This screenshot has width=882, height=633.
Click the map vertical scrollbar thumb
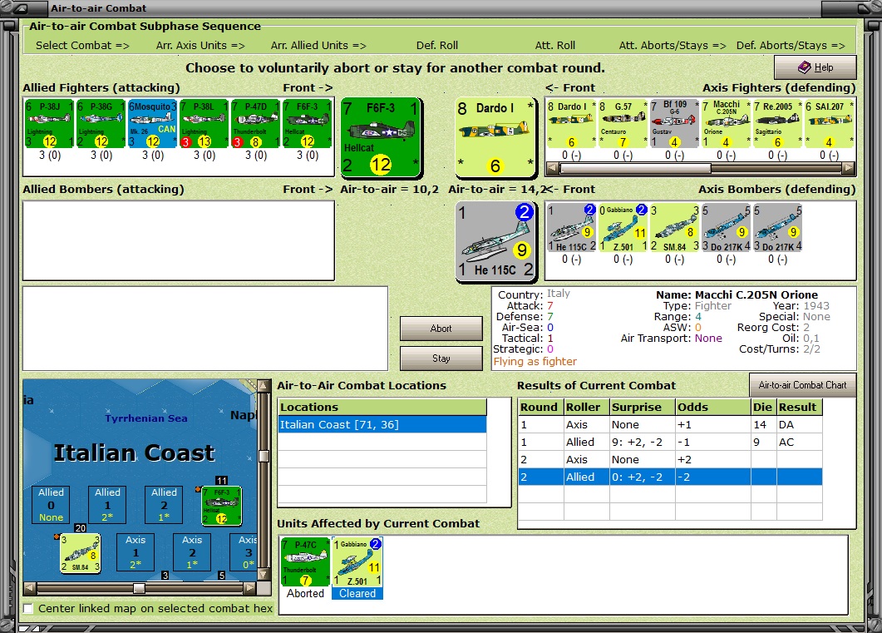click(x=263, y=456)
